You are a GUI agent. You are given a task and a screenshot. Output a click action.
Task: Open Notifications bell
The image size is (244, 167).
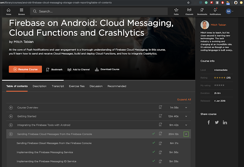215,11
